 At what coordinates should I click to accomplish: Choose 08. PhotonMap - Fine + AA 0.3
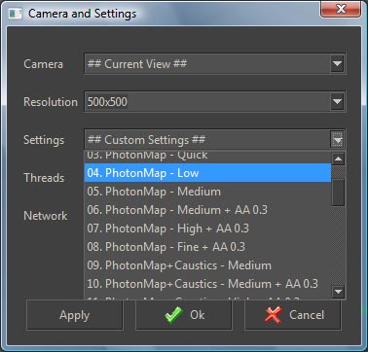[207, 247]
